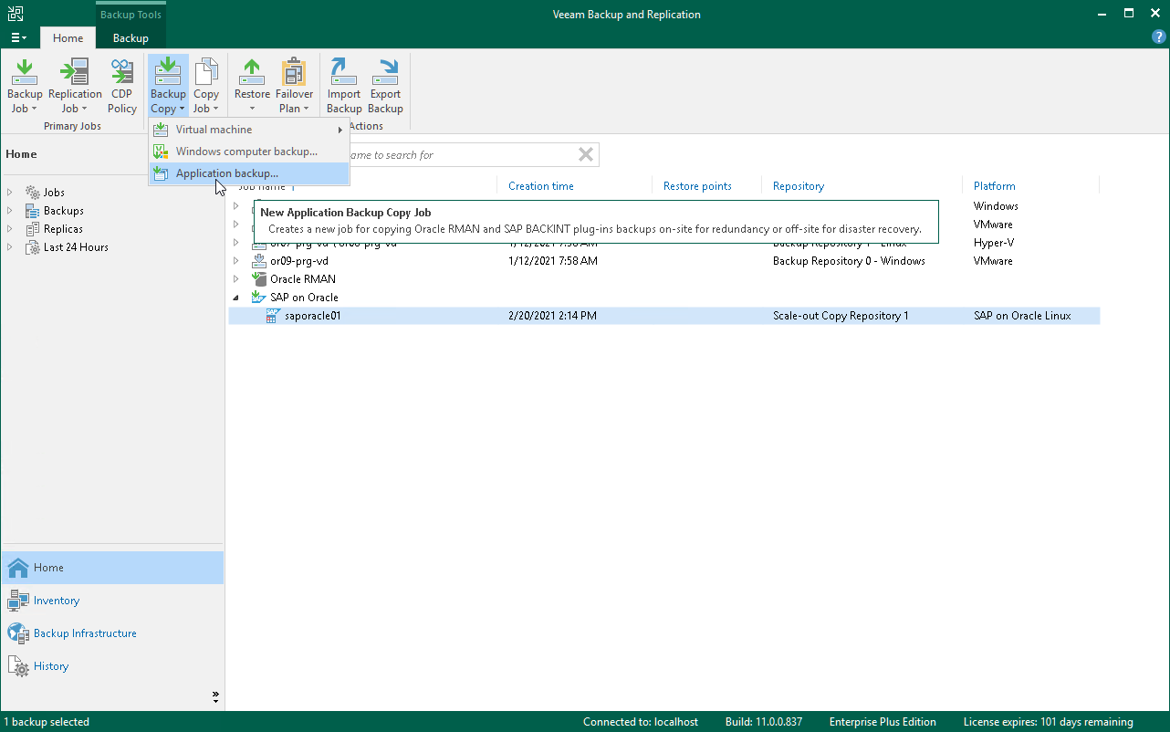
Task: Expand the Backups tree node
Action: coord(10,211)
